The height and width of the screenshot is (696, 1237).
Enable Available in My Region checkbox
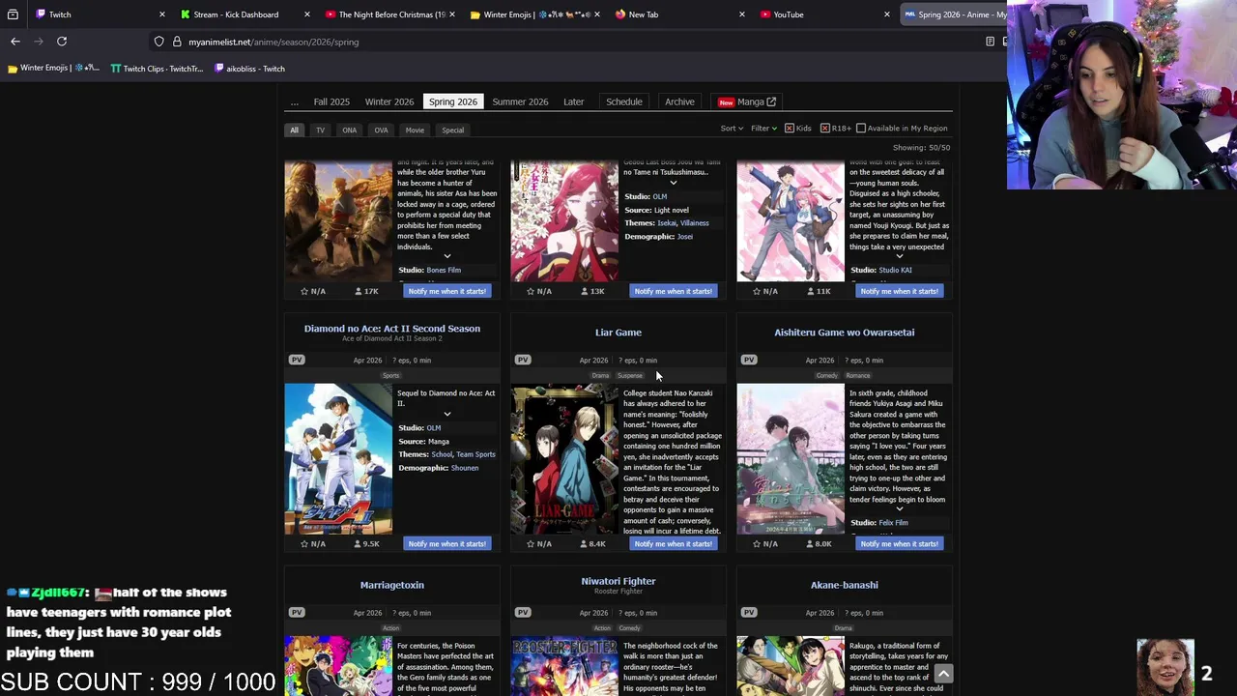click(860, 128)
